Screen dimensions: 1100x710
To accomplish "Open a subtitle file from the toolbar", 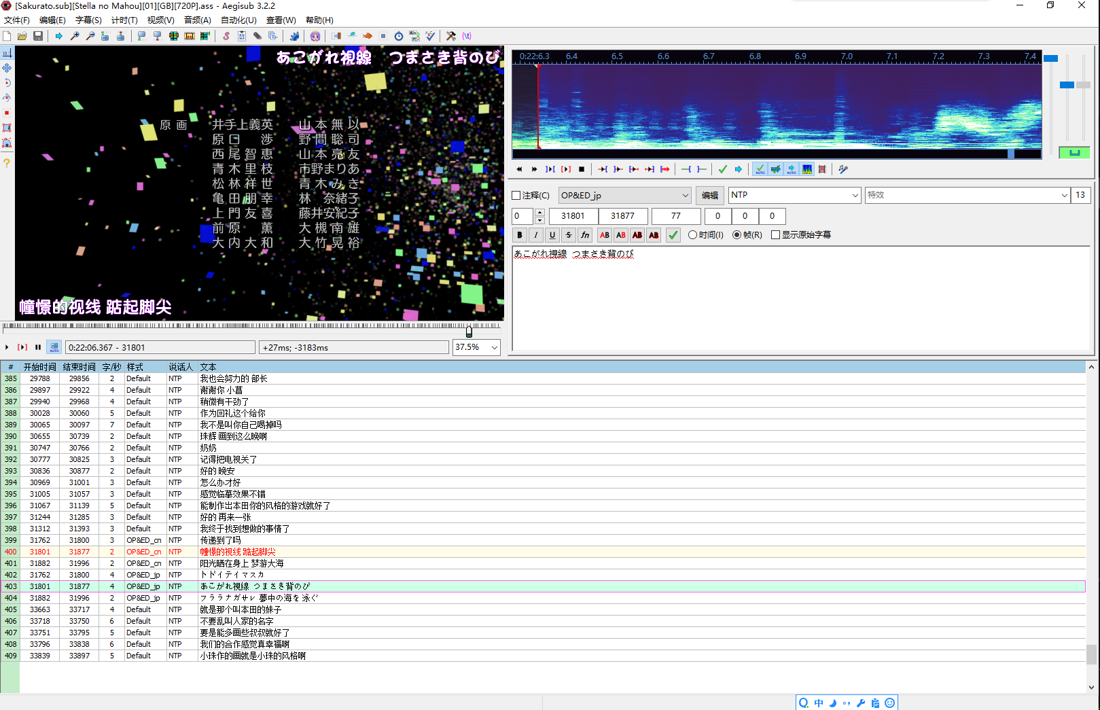I will coord(22,36).
